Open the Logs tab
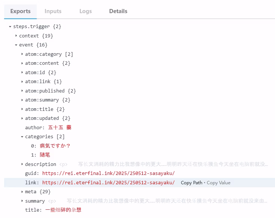The height and width of the screenshot is (218, 275). (85, 11)
